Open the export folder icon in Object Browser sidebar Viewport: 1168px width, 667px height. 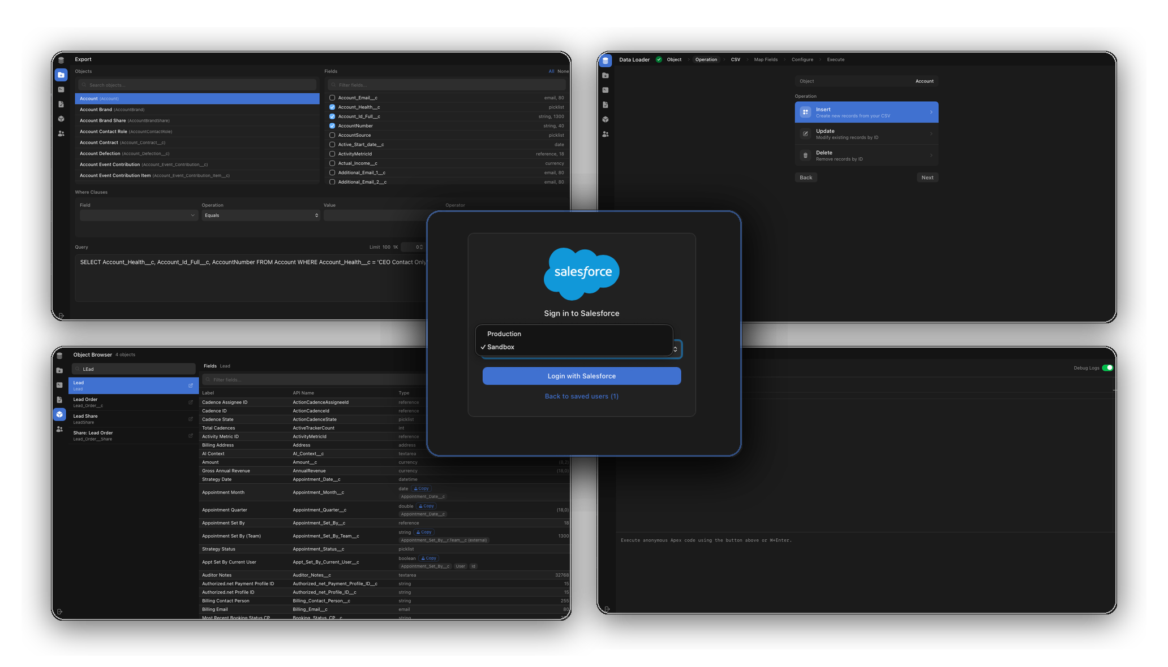(59, 370)
